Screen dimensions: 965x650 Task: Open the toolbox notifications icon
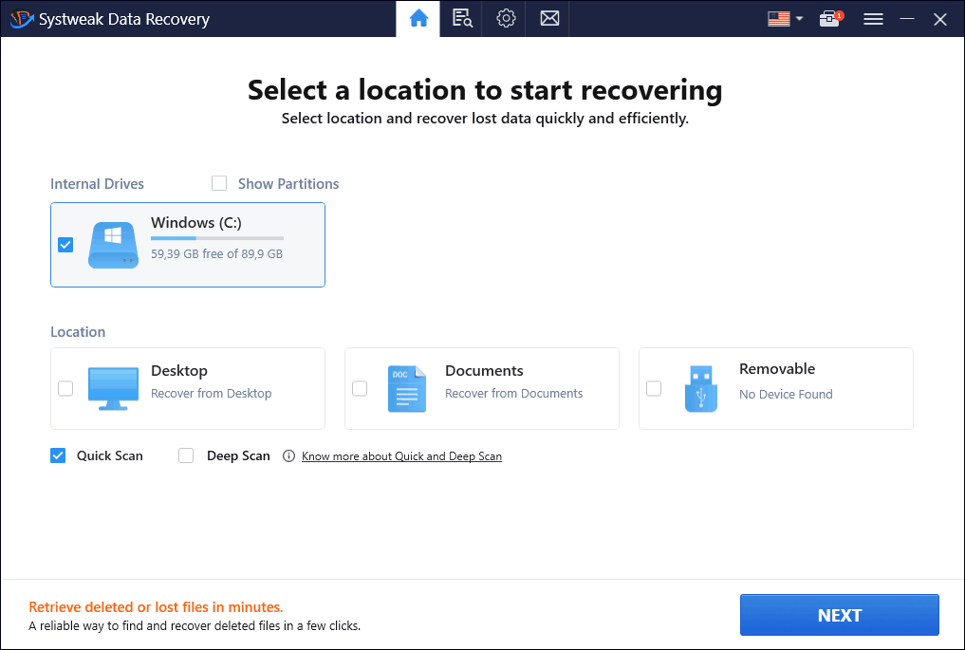click(x=830, y=19)
